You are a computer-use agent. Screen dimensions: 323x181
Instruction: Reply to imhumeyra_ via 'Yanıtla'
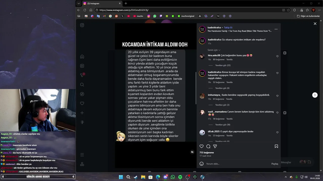229,99
